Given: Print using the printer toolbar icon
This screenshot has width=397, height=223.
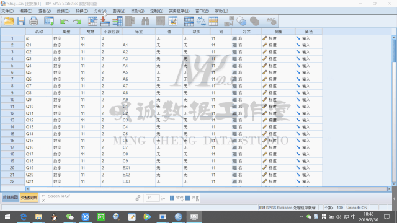Looking at the screenshot, I should click(x=33, y=21).
